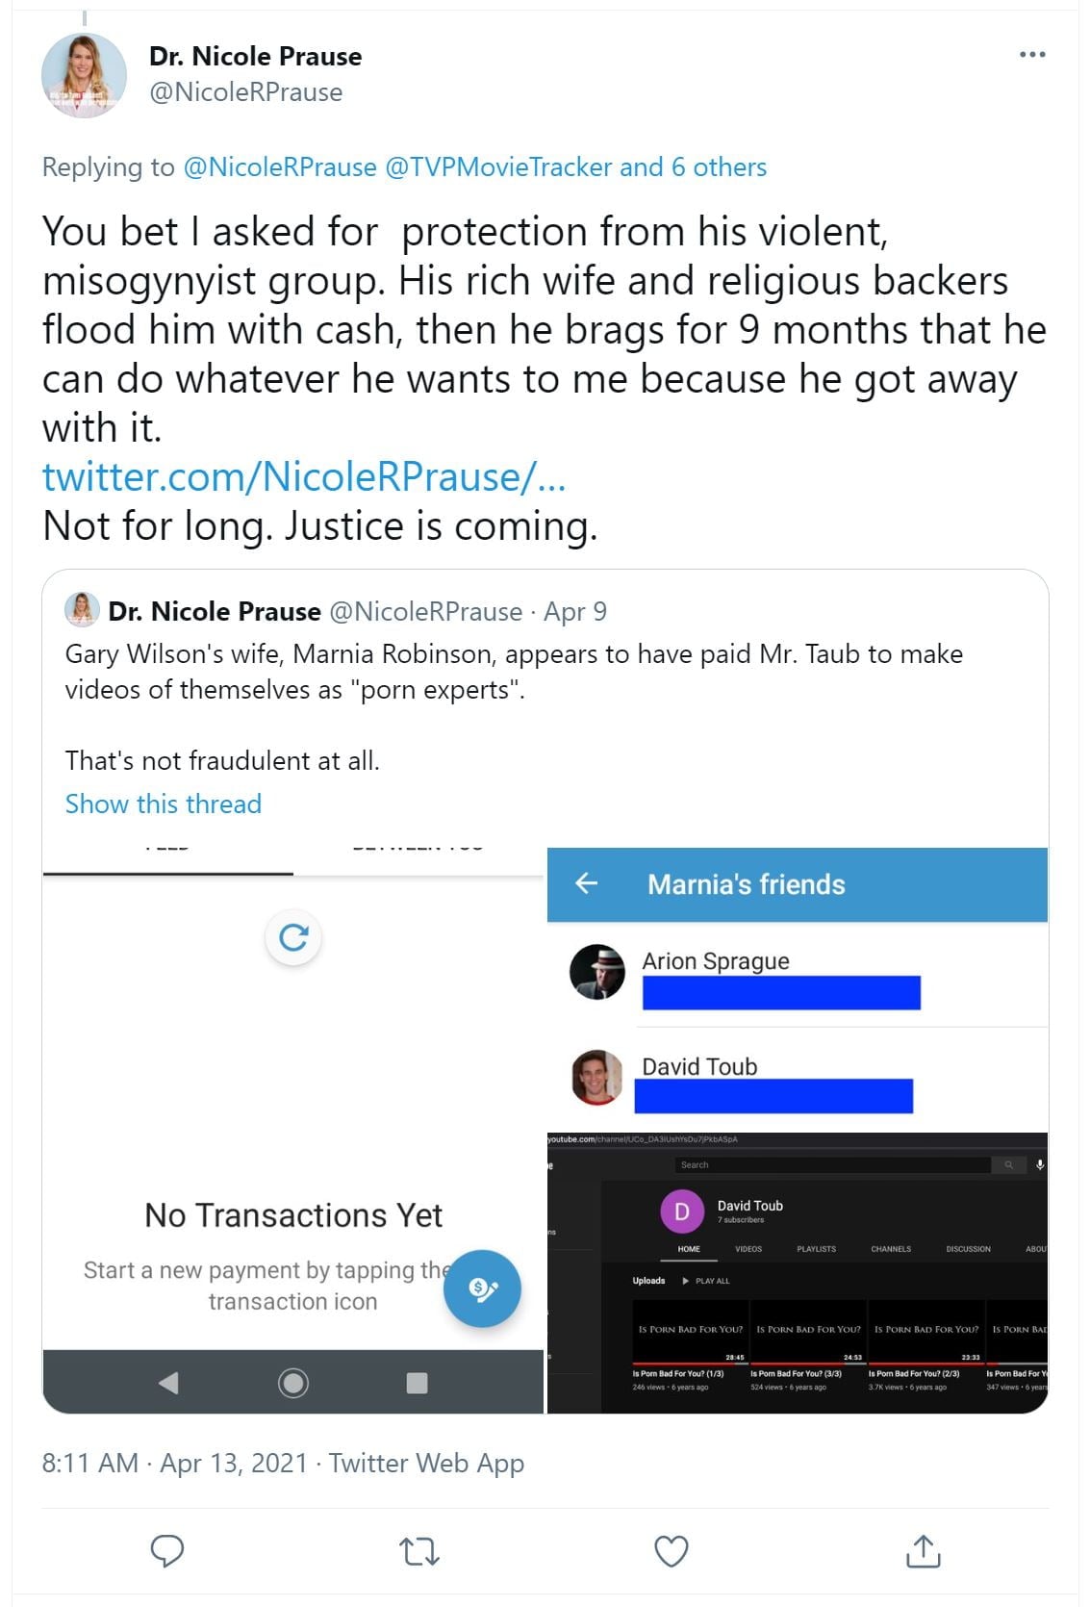Click the reply speech bubble icon
This screenshot has width=1090, height=1607.
pos(167,1550)
